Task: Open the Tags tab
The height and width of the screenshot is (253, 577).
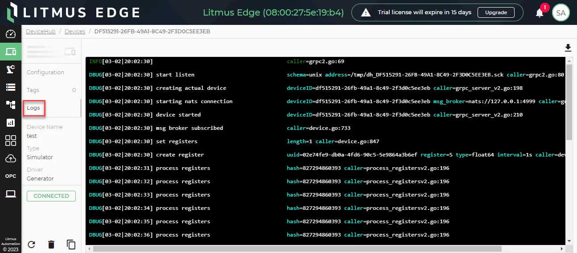Action: point(33,90)
